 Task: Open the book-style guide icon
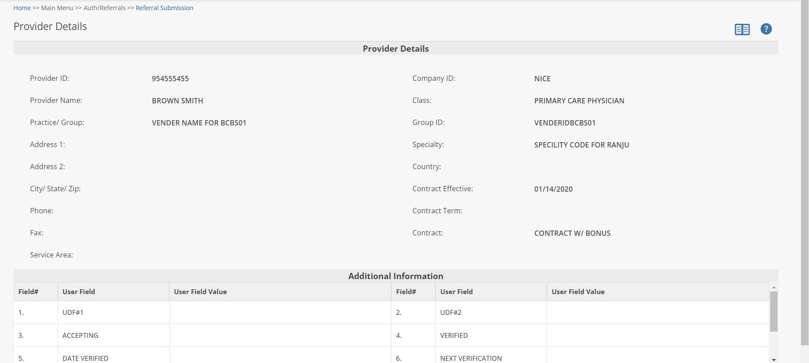pyautogui.click(x=742, y=30)
